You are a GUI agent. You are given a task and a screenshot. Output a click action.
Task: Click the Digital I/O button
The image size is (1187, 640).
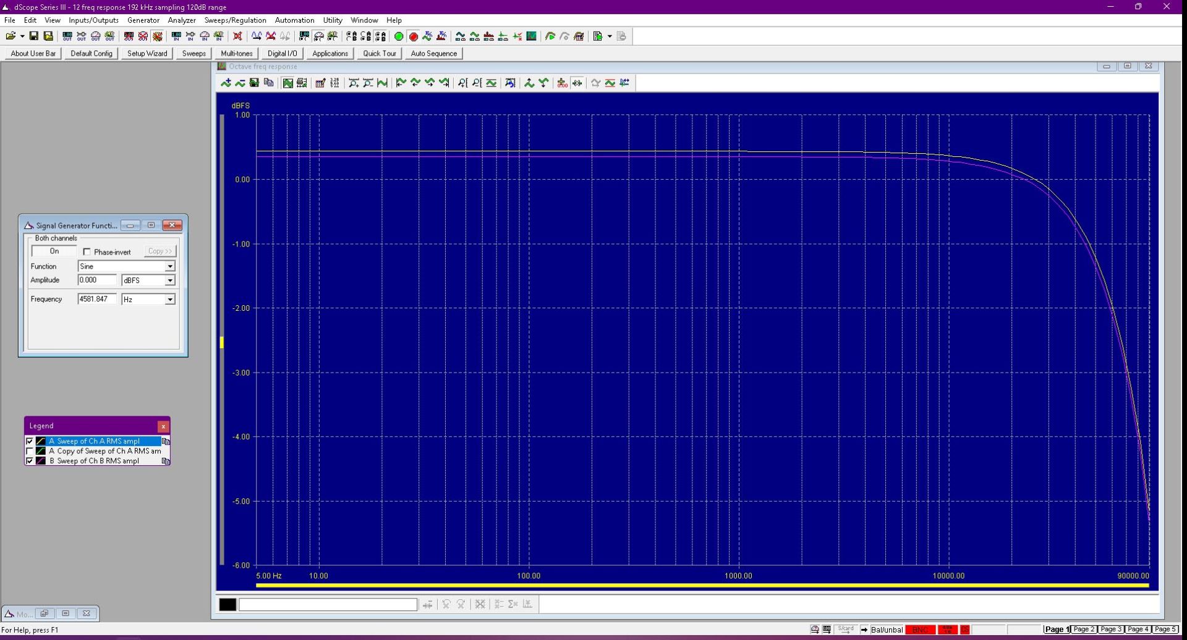click(282, 54)
